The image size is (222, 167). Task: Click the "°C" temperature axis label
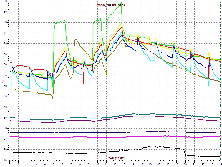click(x=3, y=81)
